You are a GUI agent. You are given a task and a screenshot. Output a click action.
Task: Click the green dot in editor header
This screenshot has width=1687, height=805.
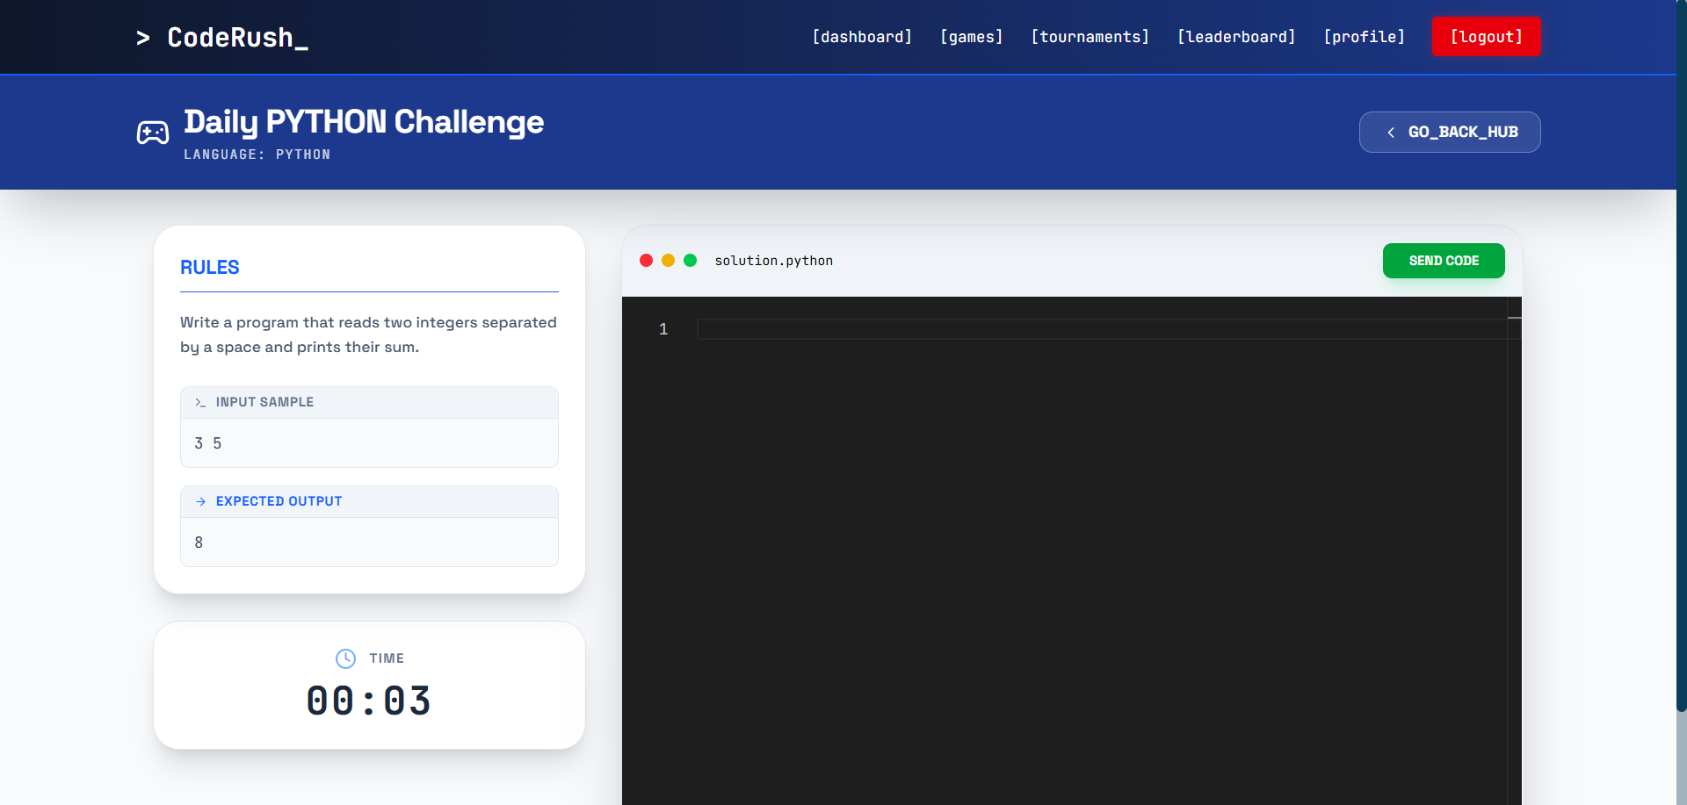point(691,261)
